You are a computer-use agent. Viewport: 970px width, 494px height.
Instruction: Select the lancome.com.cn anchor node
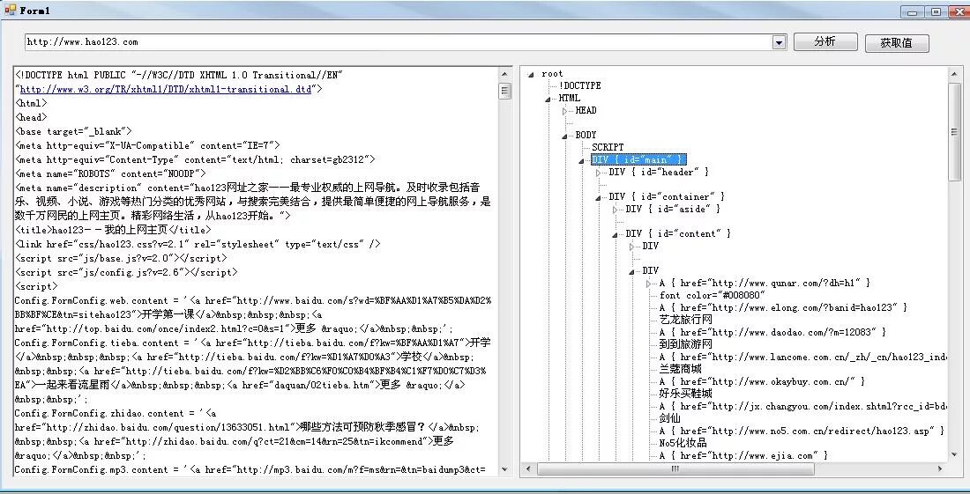[803, 357]
